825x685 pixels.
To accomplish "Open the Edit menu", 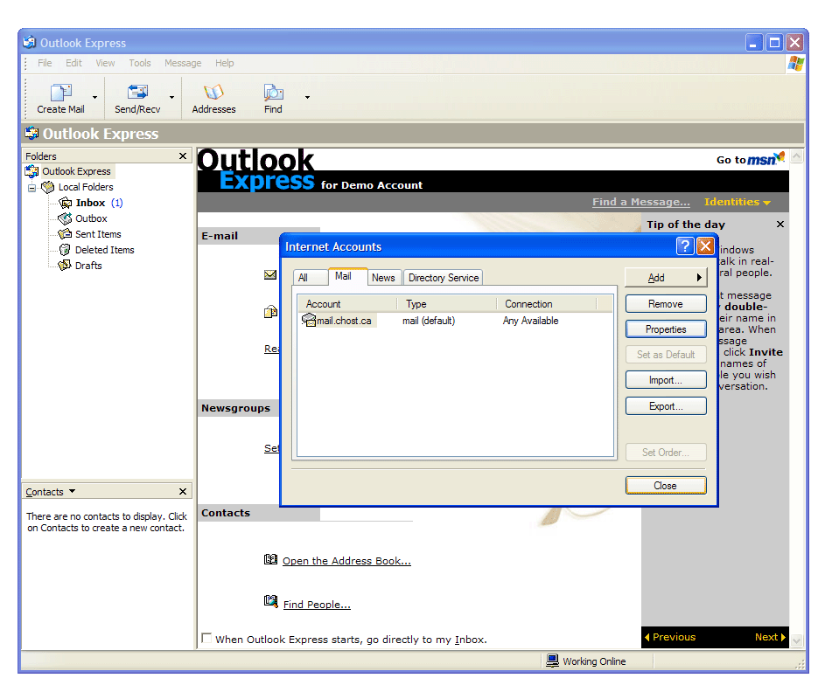I will 73,63.
